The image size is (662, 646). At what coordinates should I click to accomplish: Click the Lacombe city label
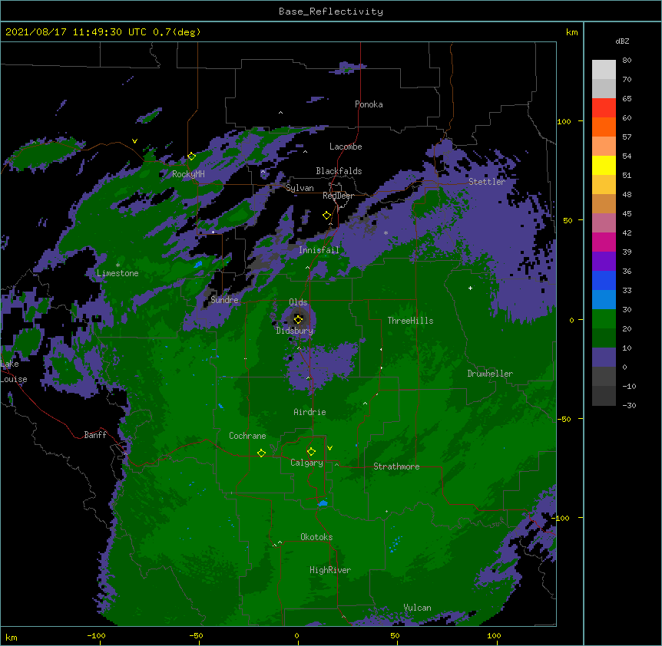346,147
